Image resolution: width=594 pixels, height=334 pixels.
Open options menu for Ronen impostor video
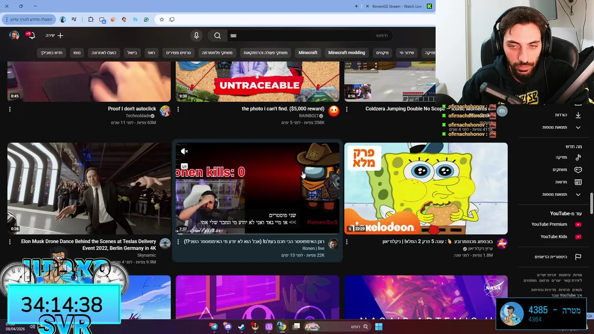[178, 242]
